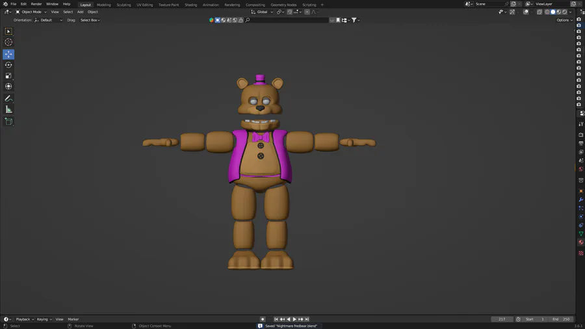Activate the Annotate pencil tool

coord(8,98)
